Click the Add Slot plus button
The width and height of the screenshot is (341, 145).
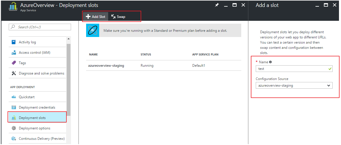(95, 17)
